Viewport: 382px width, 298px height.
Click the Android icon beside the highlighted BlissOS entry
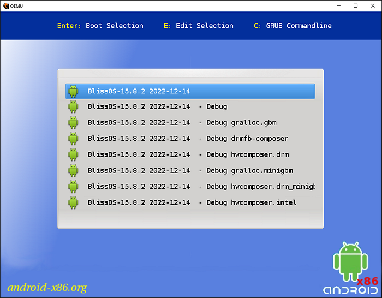(x=73, y=91)
